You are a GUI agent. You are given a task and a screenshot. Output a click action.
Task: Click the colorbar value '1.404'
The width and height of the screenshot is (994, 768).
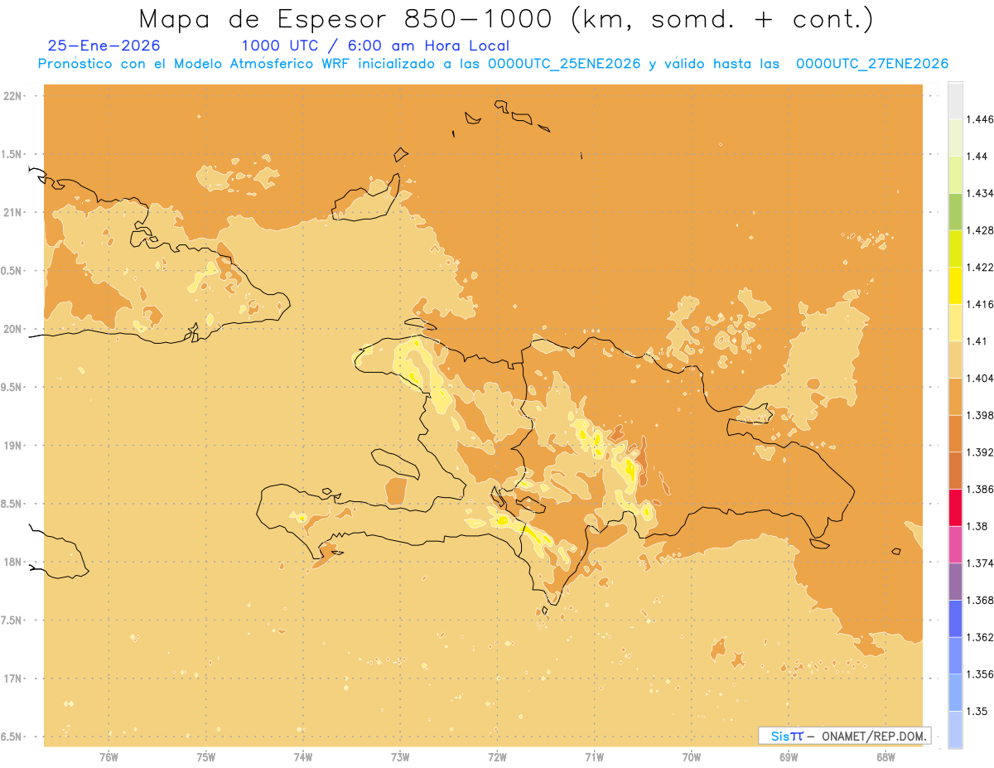(x=980, y=379)
